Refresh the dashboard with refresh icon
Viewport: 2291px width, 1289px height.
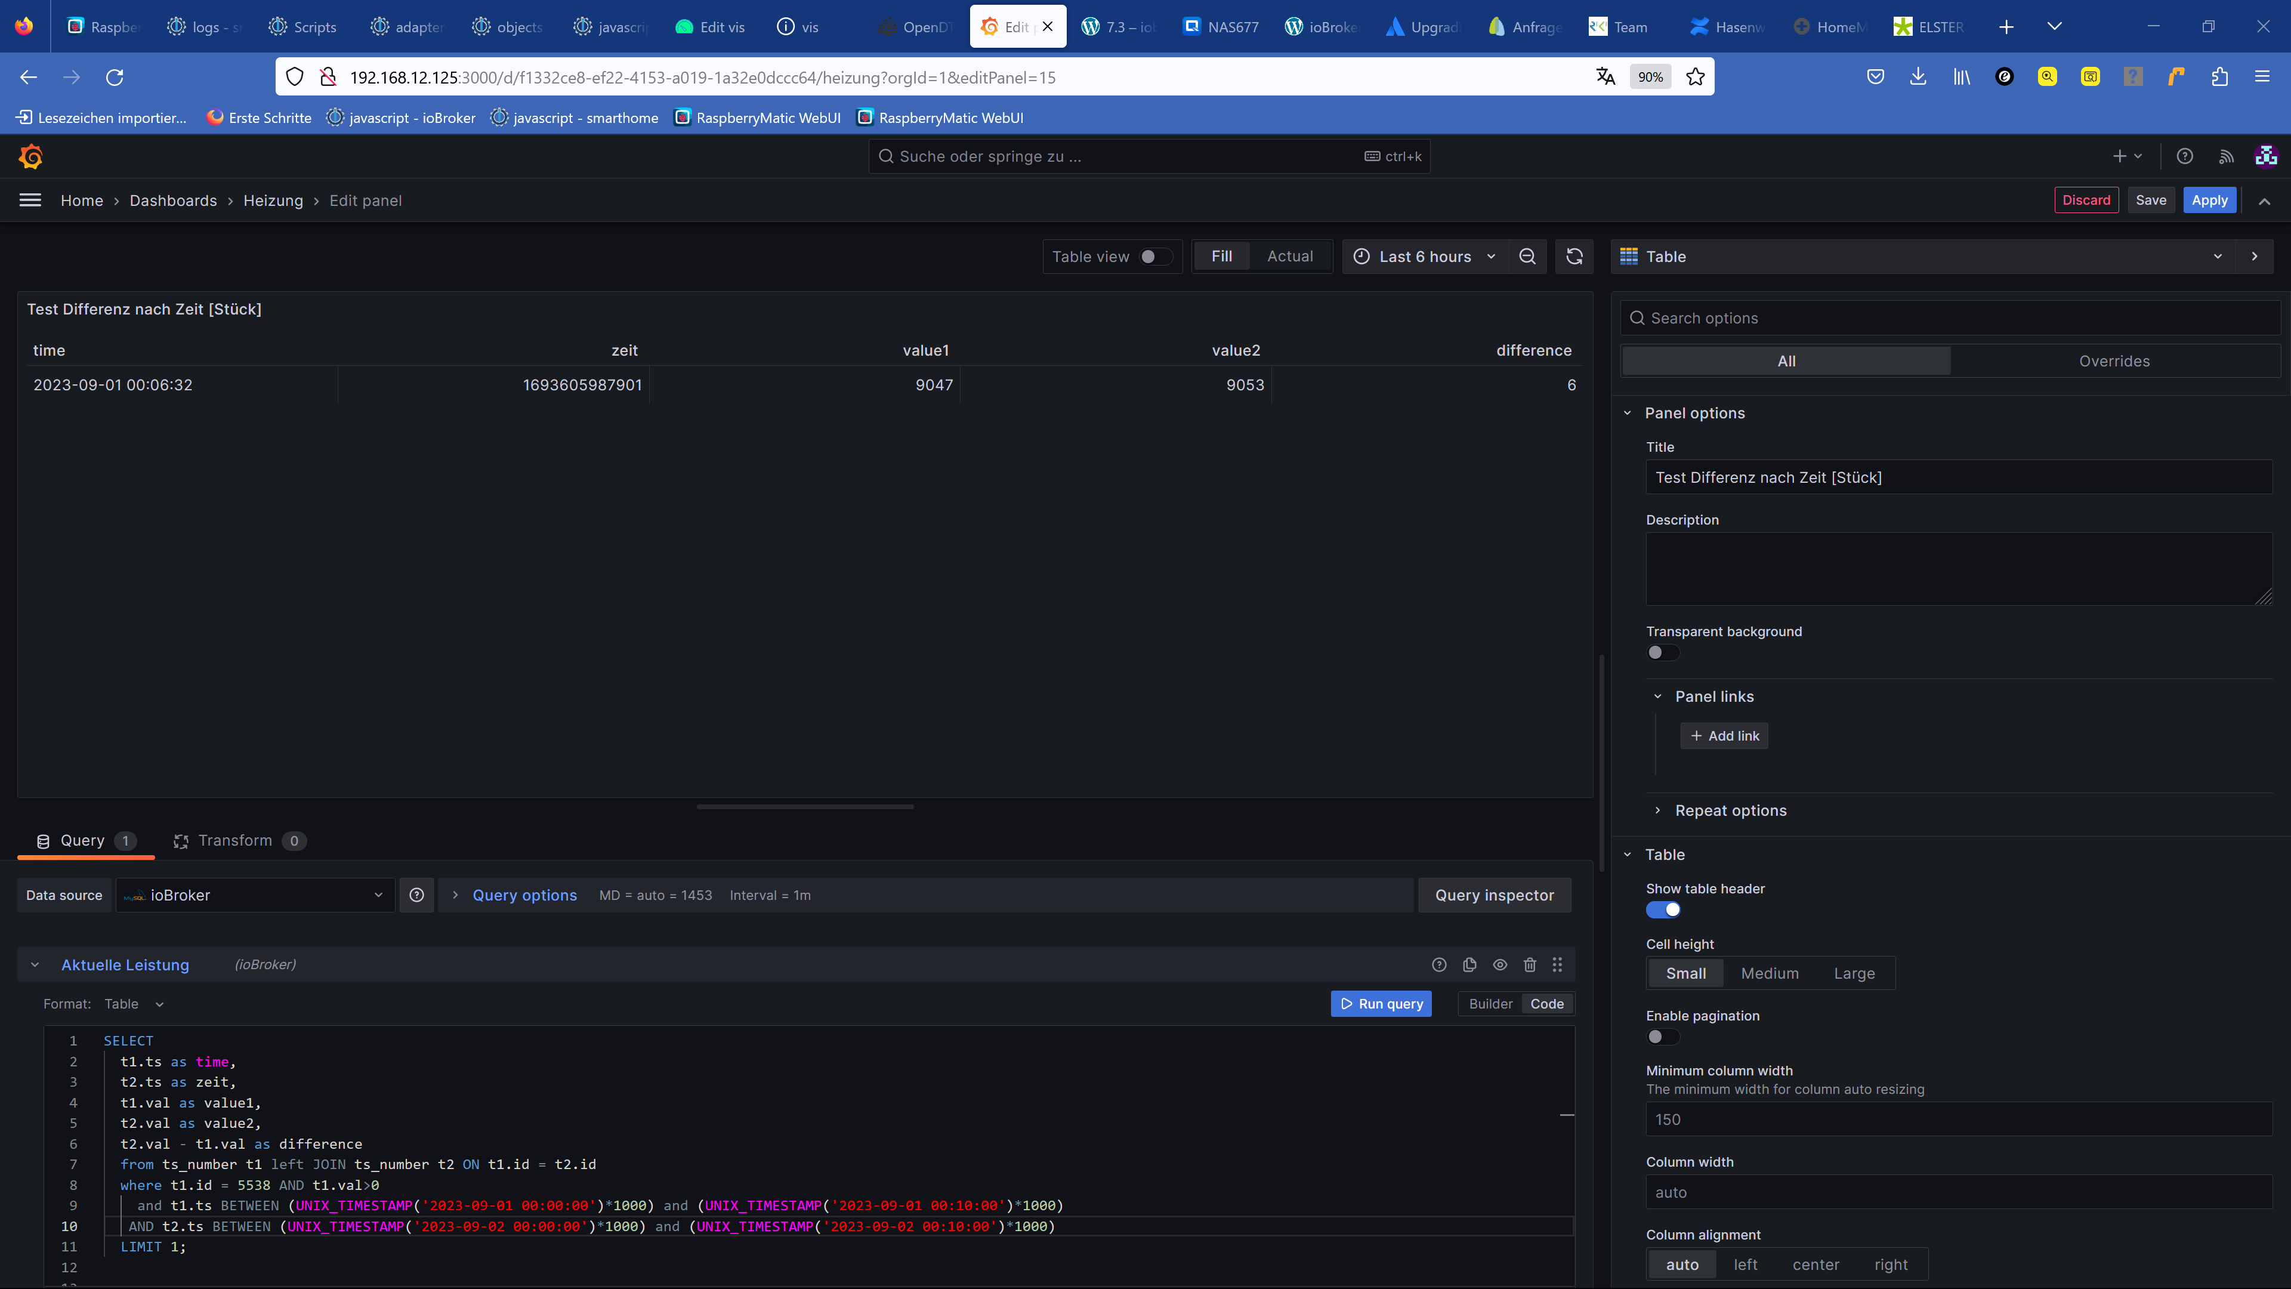1574,256
